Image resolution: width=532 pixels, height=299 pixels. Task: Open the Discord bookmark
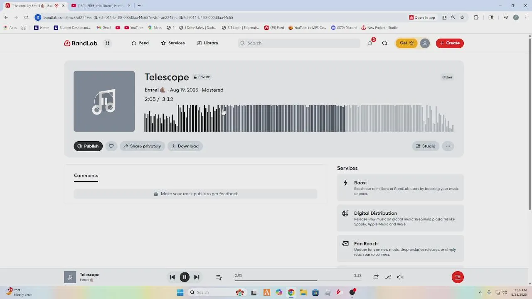click(x=344, y=28)
